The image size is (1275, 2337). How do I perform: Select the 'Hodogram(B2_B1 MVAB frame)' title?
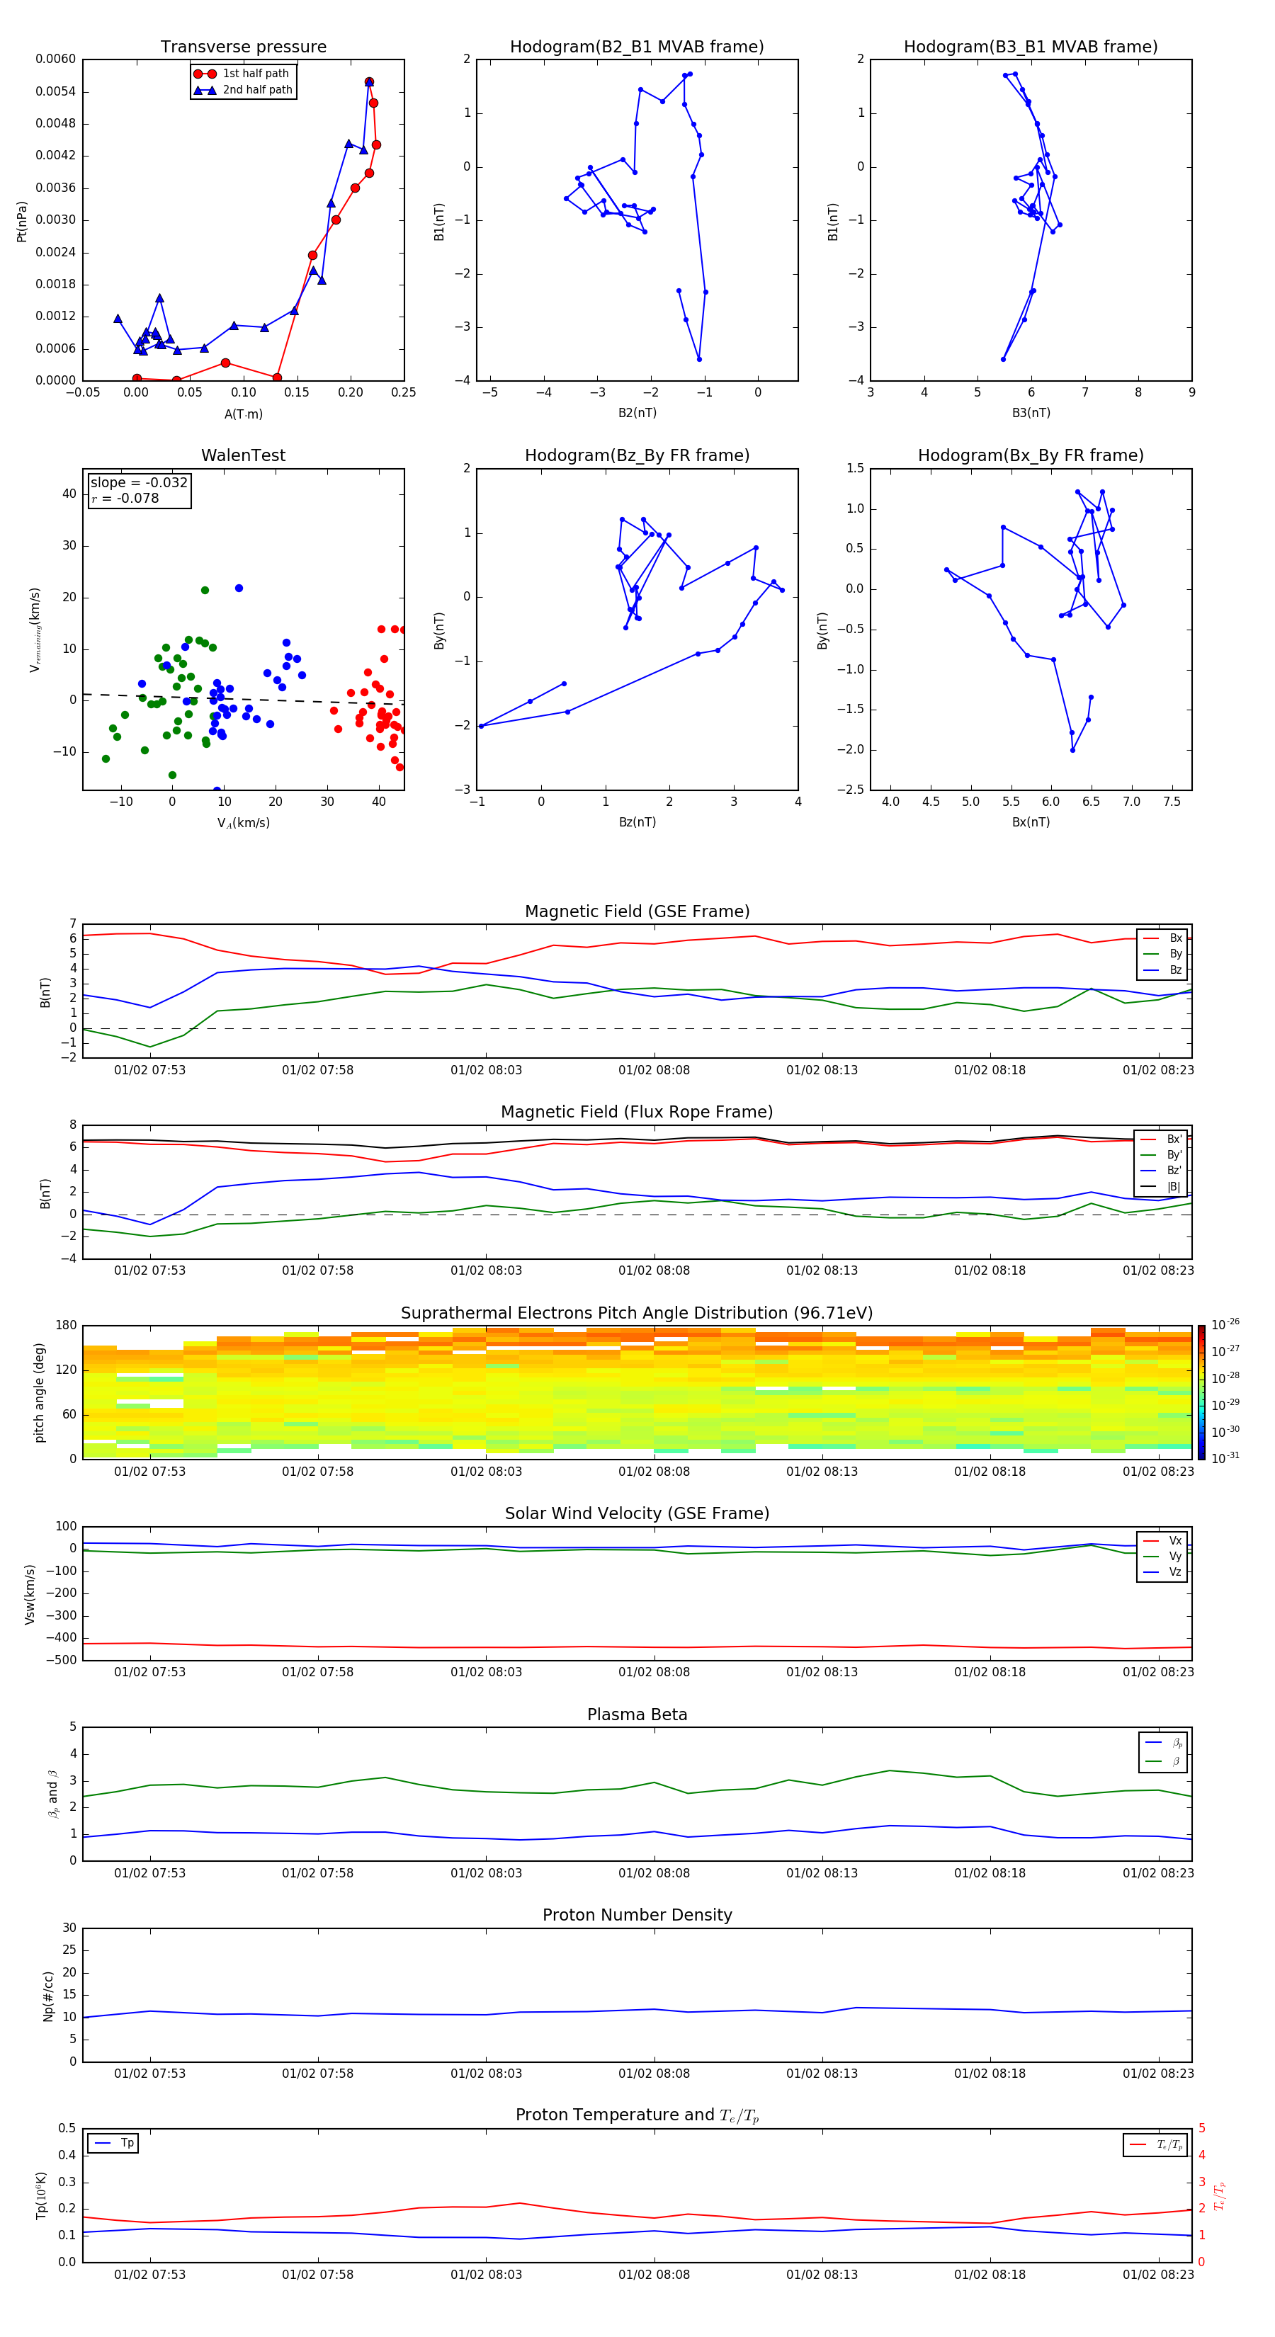[x=637, y=46]
